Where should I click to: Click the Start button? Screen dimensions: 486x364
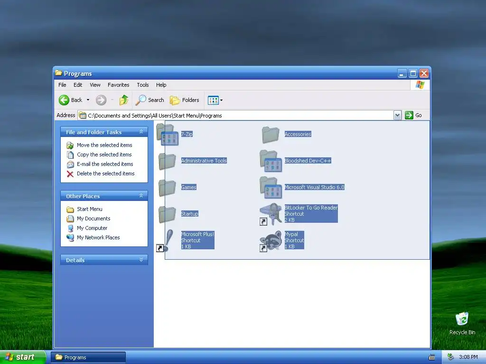23,357
